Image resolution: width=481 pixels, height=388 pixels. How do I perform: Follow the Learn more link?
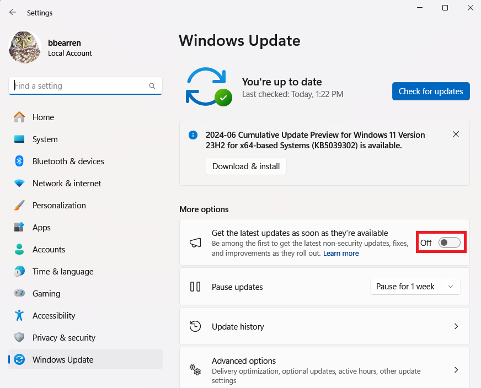tap(341, 254)
